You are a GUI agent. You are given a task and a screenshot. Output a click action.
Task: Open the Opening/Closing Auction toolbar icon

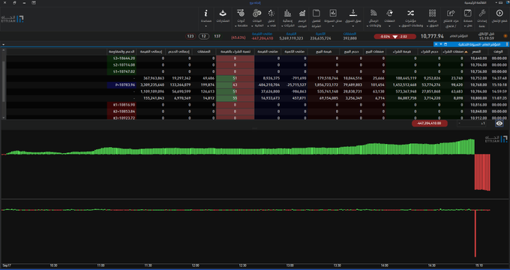451,13
